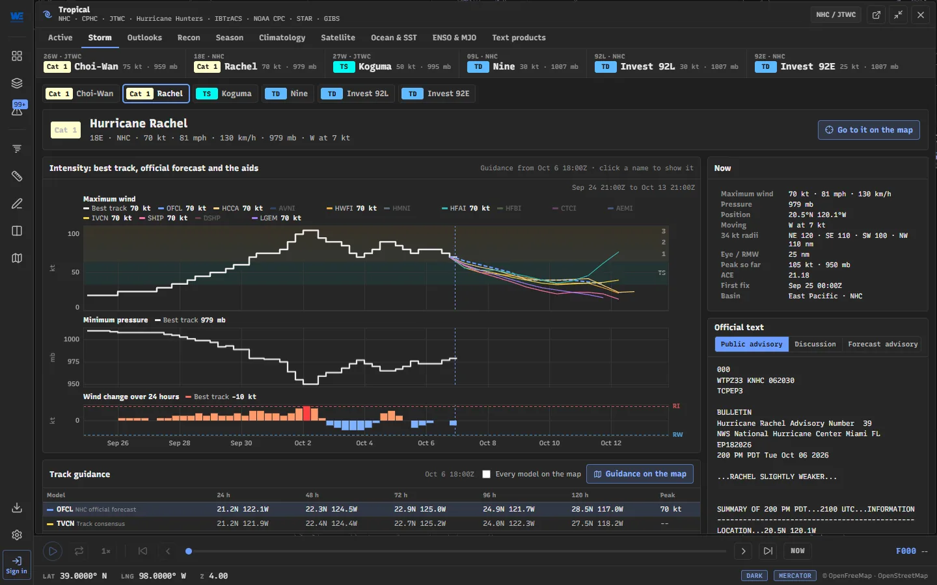Pop out the Tropical panel in new window
Image resolution: width=937 pixels, height=585 pixels.
pos(876,15)
